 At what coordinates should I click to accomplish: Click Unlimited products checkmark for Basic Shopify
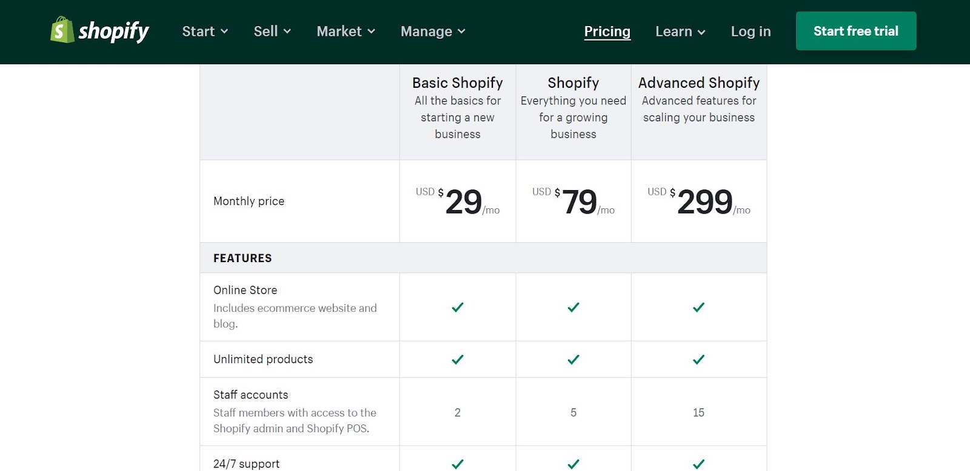pos(458,360)
